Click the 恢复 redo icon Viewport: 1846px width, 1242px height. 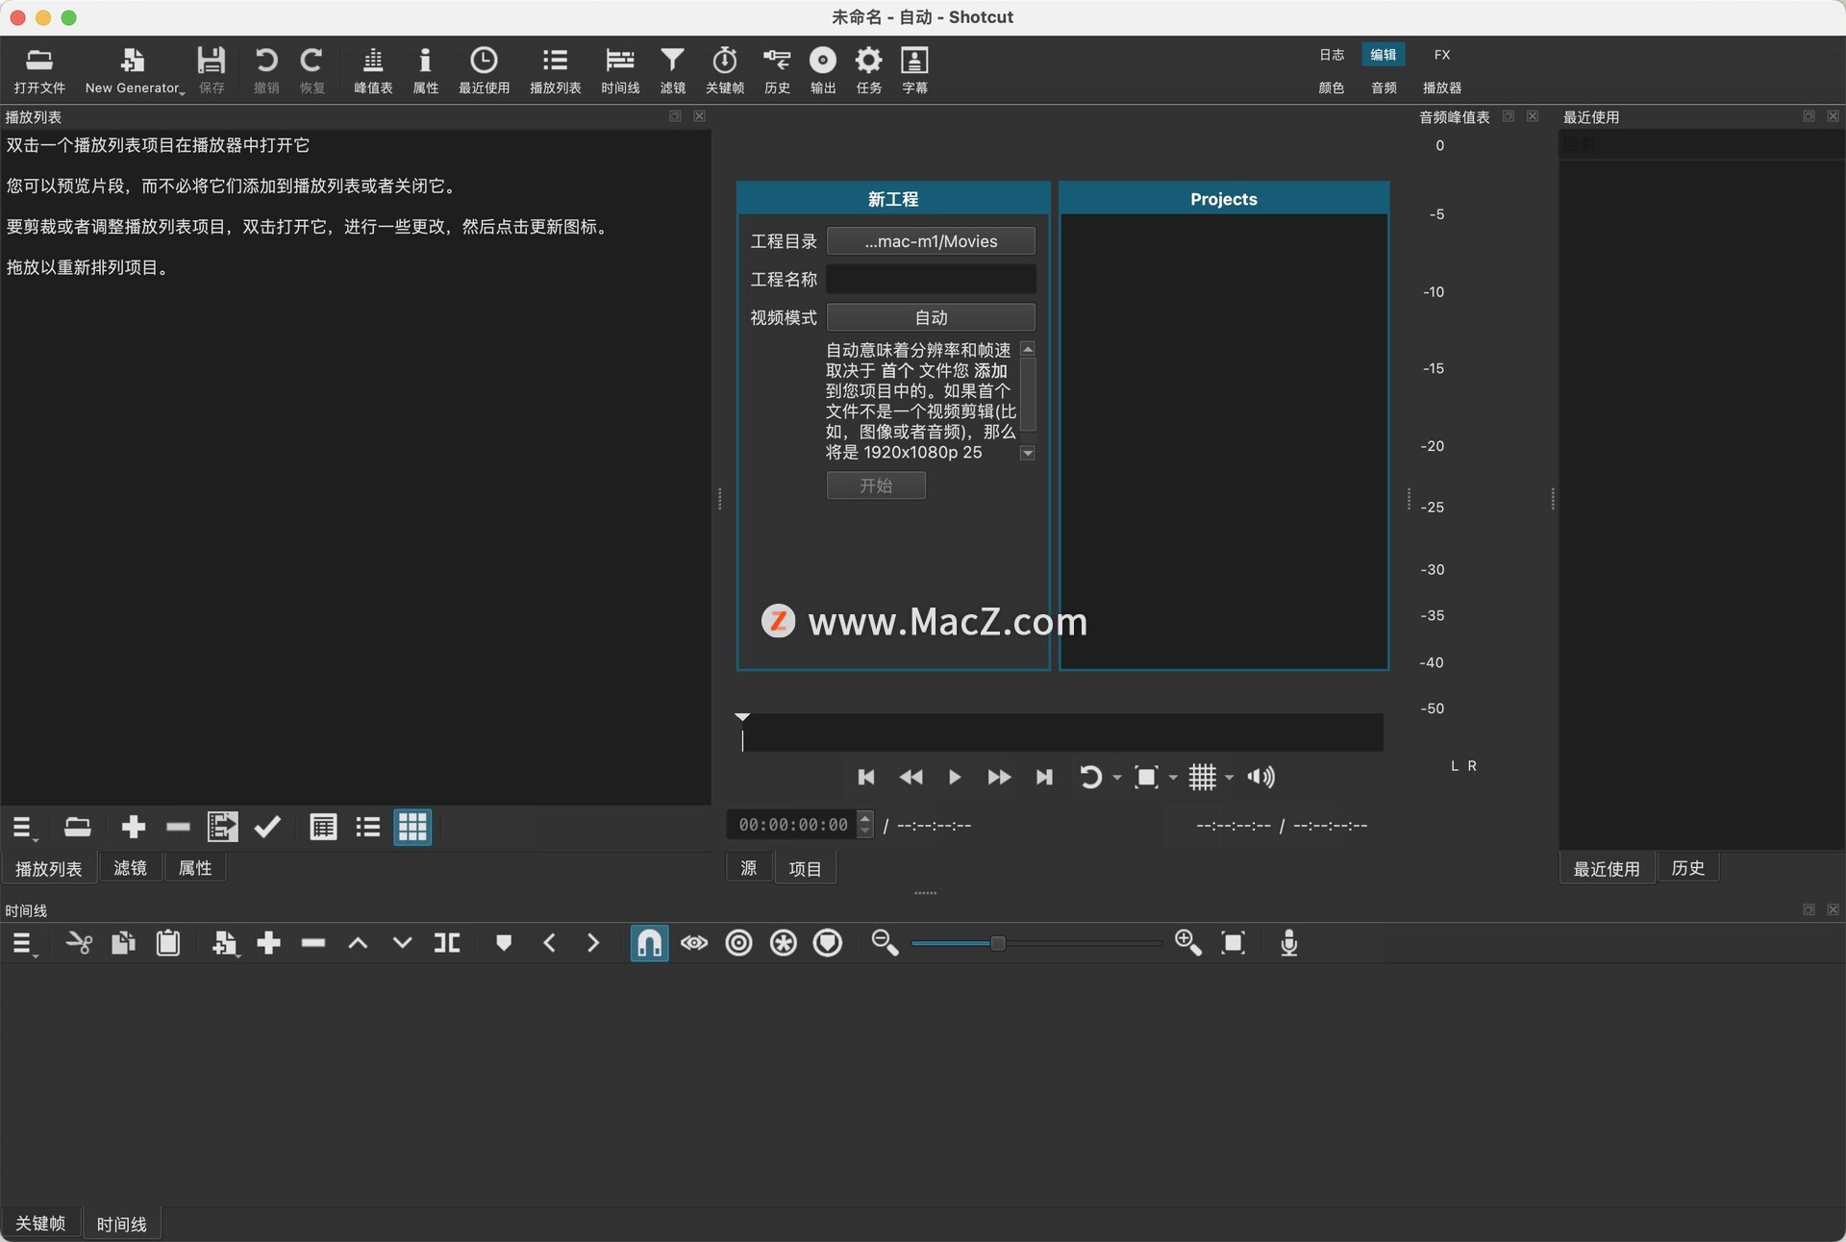pyautogui.click(x=312, y=70)
